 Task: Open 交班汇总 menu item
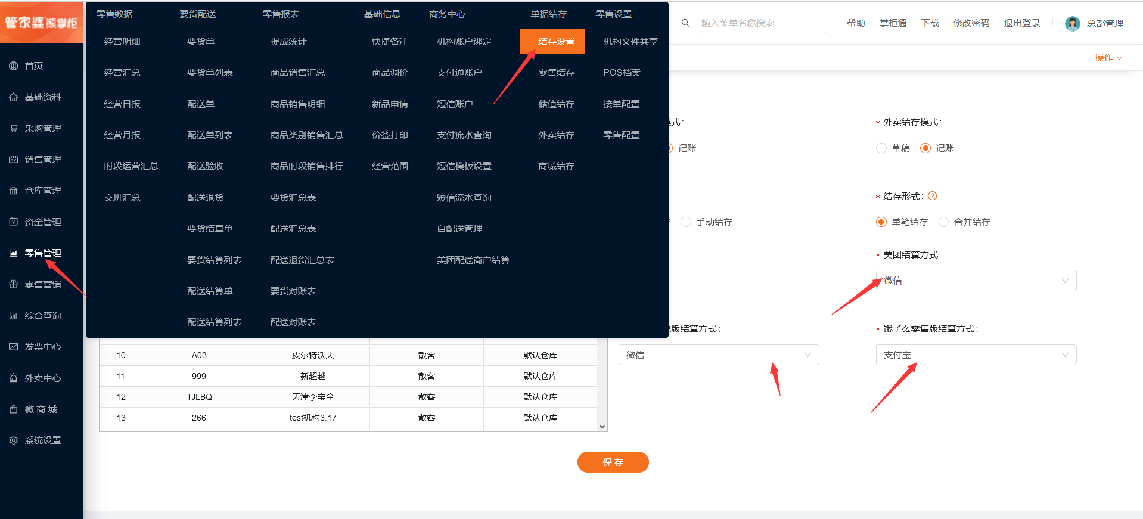[122, 198]
